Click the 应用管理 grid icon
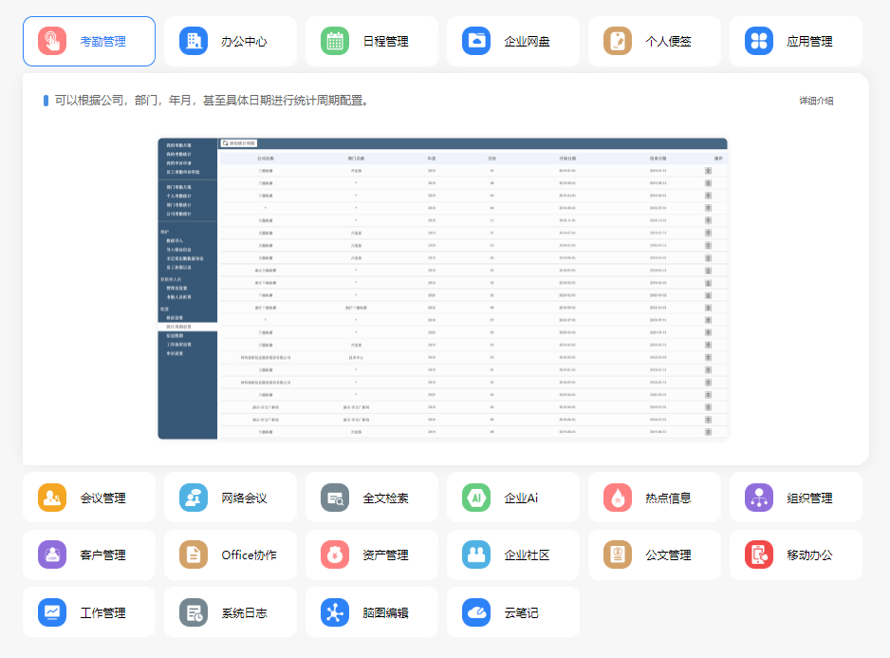 point(759,42)
